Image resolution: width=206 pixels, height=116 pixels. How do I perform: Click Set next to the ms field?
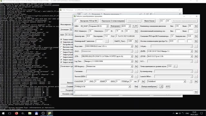click(143, 82)
